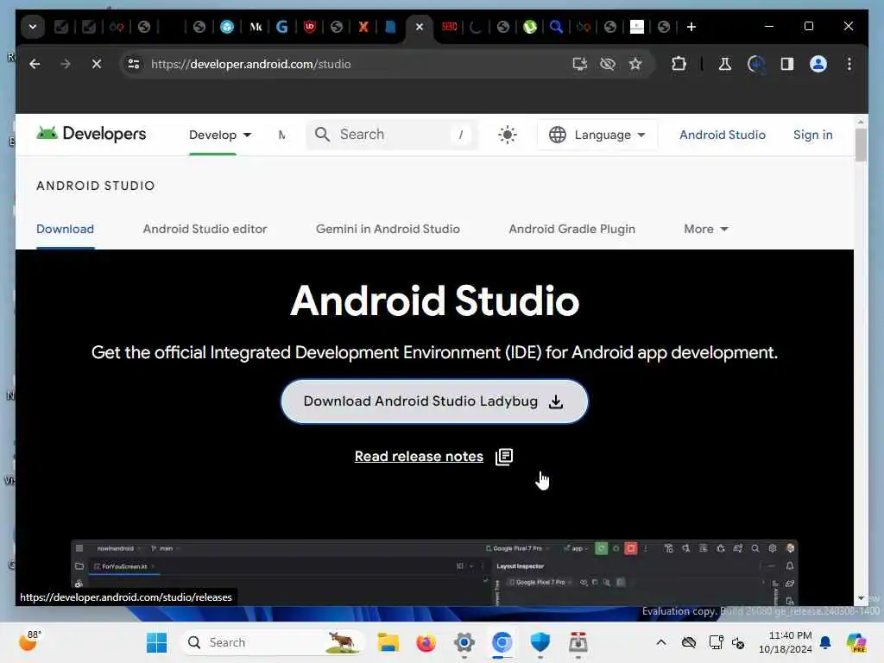Open the tab search dropdown chevron
This screenshot has width=884, height=663.
pos(33,27)
